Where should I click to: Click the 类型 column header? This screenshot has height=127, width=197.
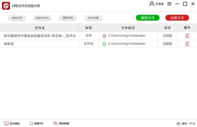89,28
